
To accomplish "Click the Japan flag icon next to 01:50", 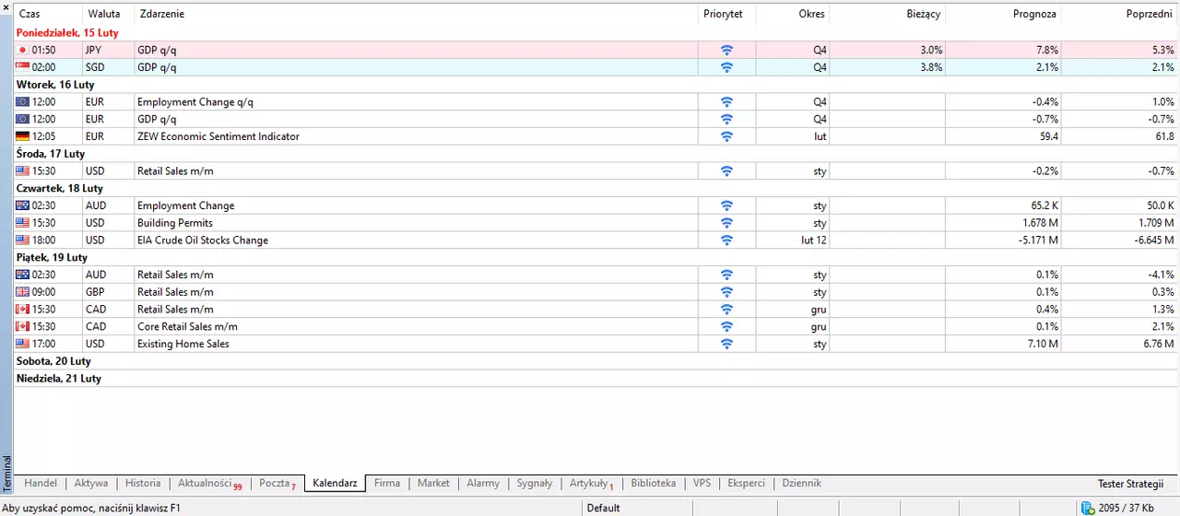I will click(x=23, y=50).
